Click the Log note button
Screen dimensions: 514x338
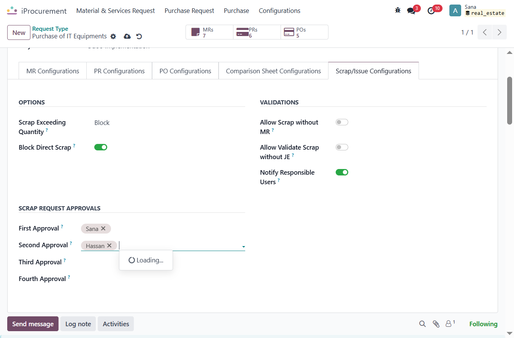tap(78, 324)
